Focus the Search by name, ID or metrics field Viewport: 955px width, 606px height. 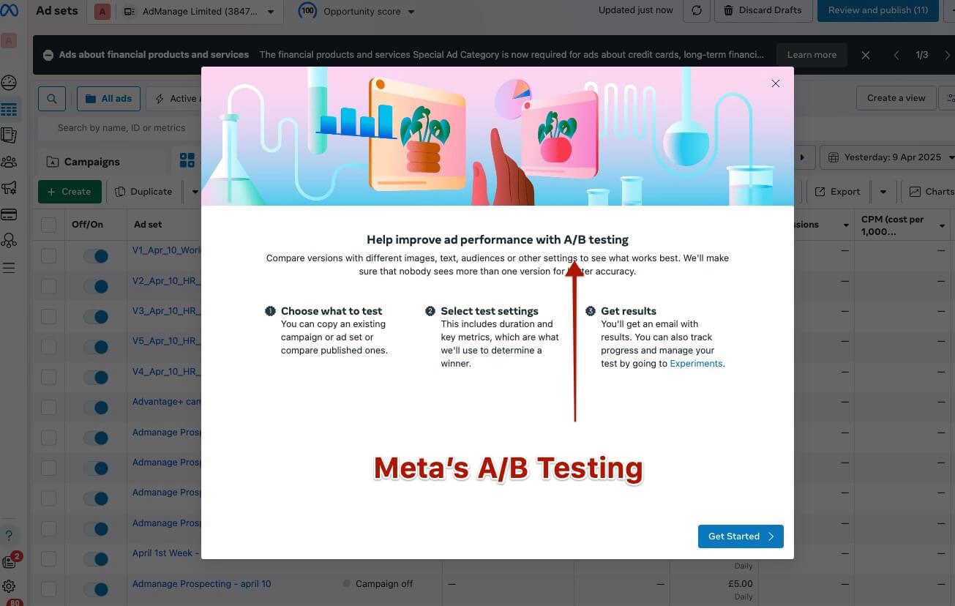[x=121, y=128]
